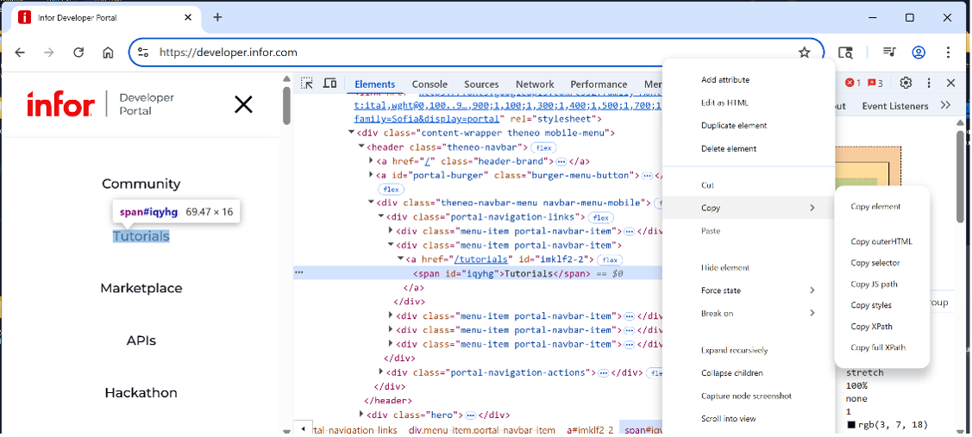Switch to the Console tab
The image size is (972, 437).
430,84
